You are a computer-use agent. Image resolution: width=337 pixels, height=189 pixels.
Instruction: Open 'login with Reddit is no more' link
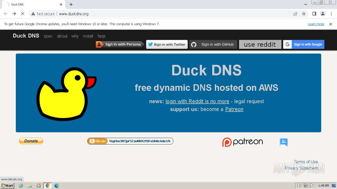point(197,101)
